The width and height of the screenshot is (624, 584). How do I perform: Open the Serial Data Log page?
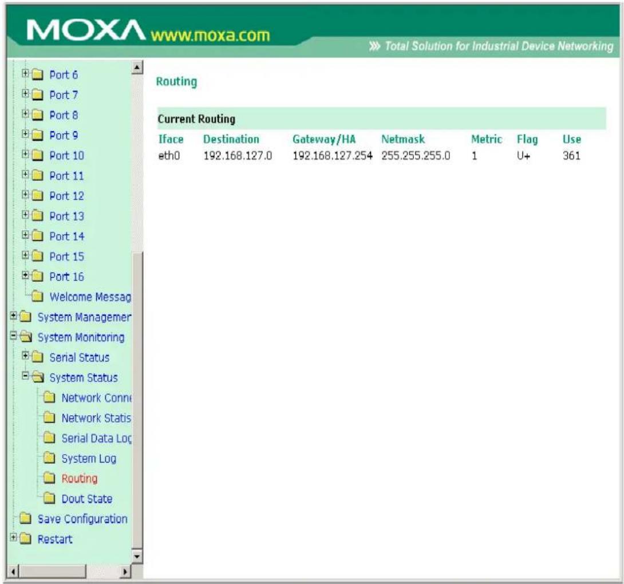[96, 439]
